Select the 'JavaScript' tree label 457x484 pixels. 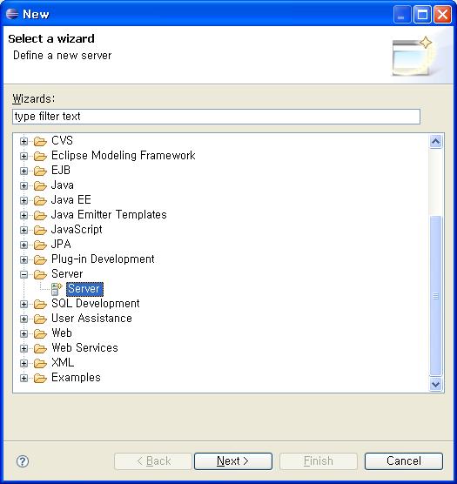[77, 230]
